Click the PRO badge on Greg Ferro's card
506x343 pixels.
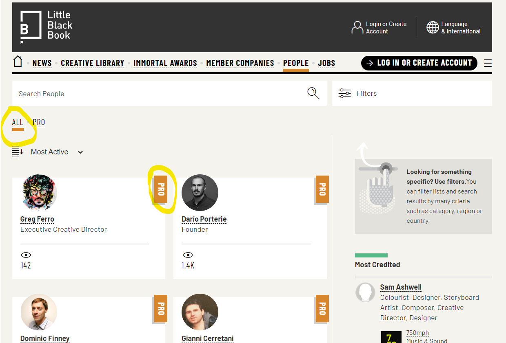tap(161, 189)
